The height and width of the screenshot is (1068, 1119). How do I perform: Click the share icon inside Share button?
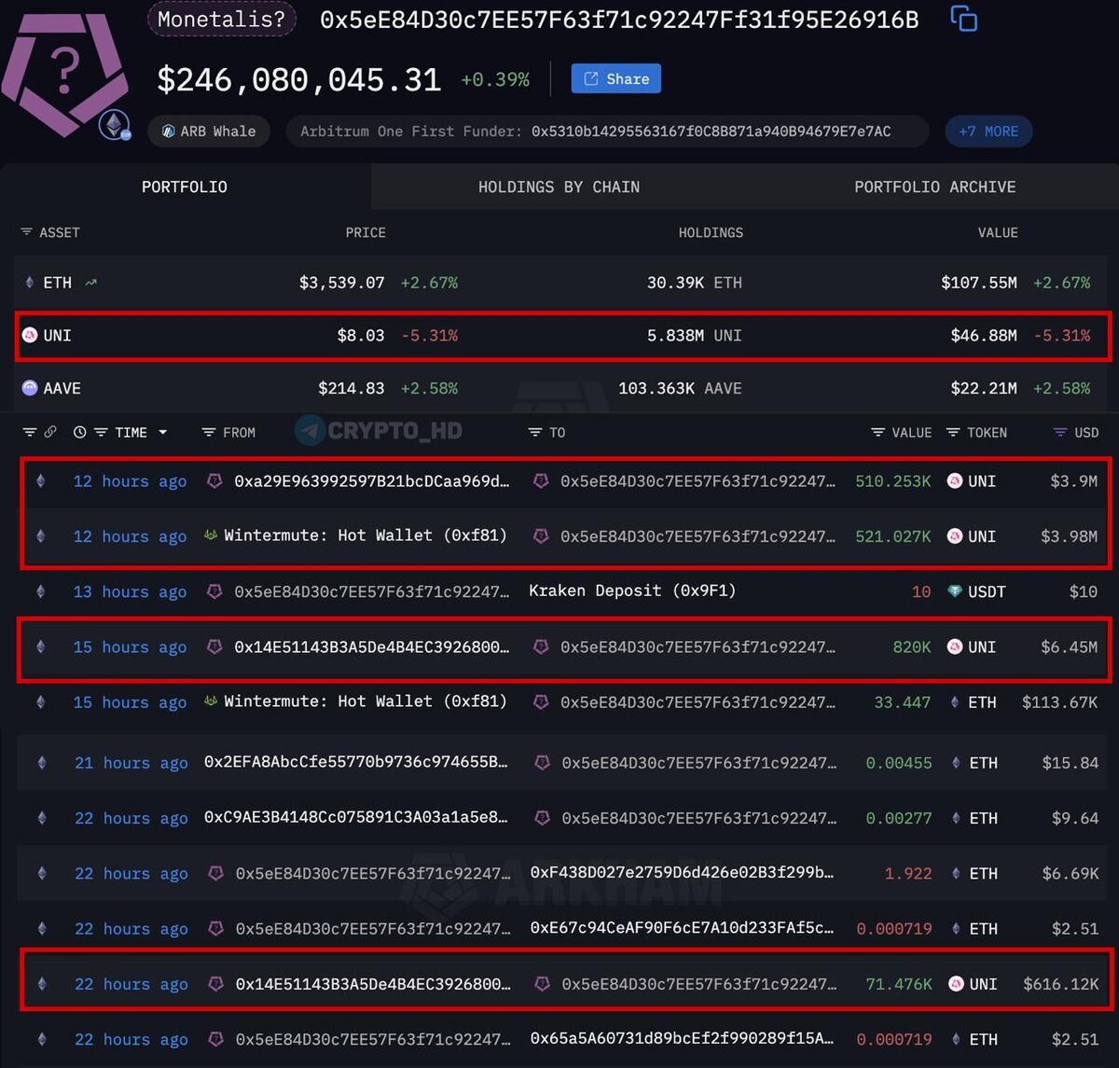[x=590, y=79]
